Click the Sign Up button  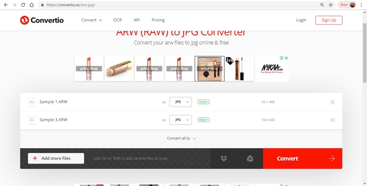[x=329, y=20]
